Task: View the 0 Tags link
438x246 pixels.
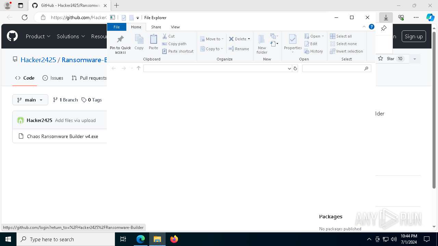Action: click(91, 100)
